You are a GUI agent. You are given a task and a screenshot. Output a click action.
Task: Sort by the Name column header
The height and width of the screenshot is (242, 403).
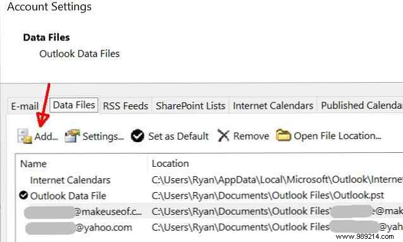[34, 164]
